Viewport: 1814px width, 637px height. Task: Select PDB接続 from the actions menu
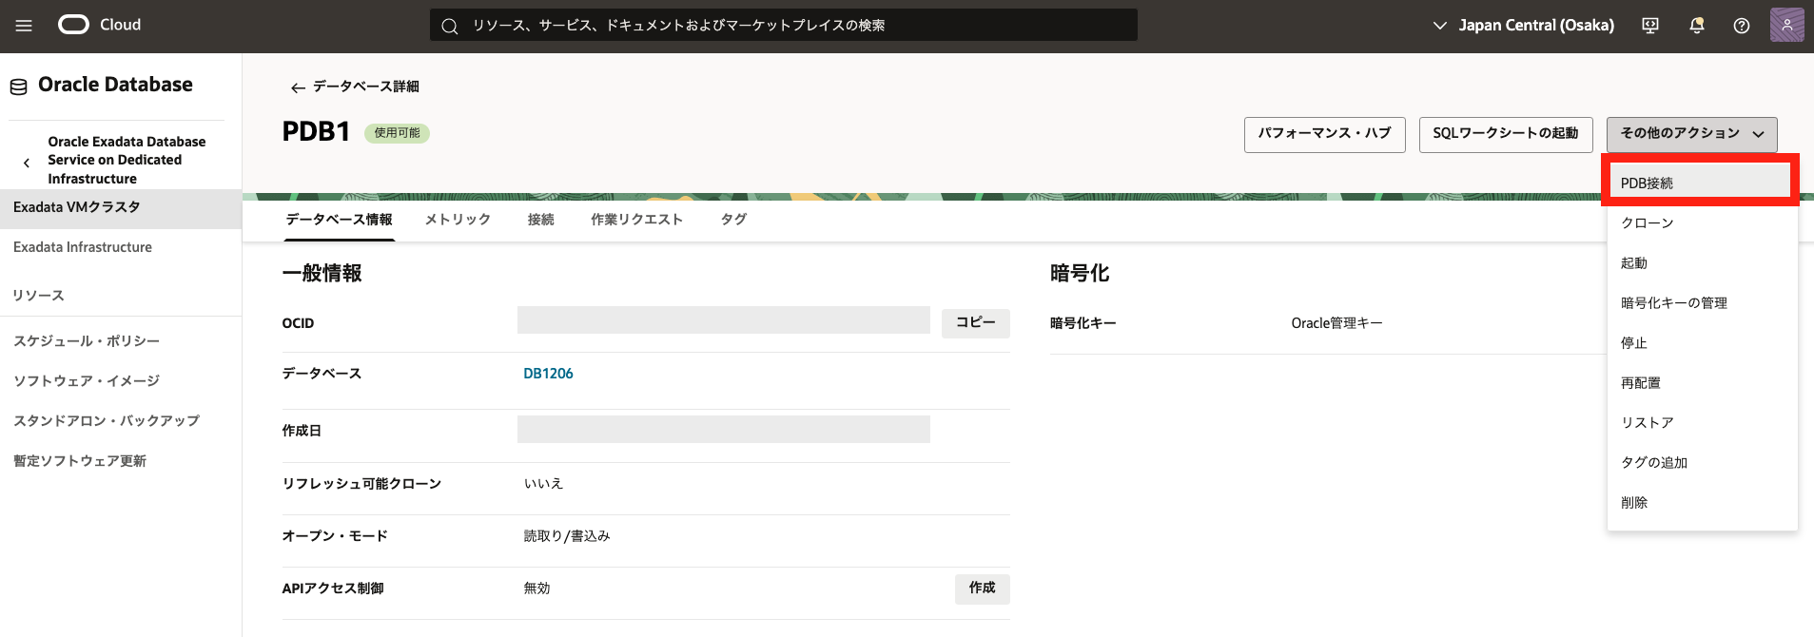coord(1647,183)
